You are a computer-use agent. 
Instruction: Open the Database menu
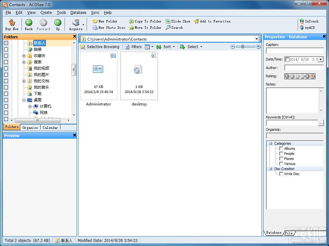pos(78,13)
